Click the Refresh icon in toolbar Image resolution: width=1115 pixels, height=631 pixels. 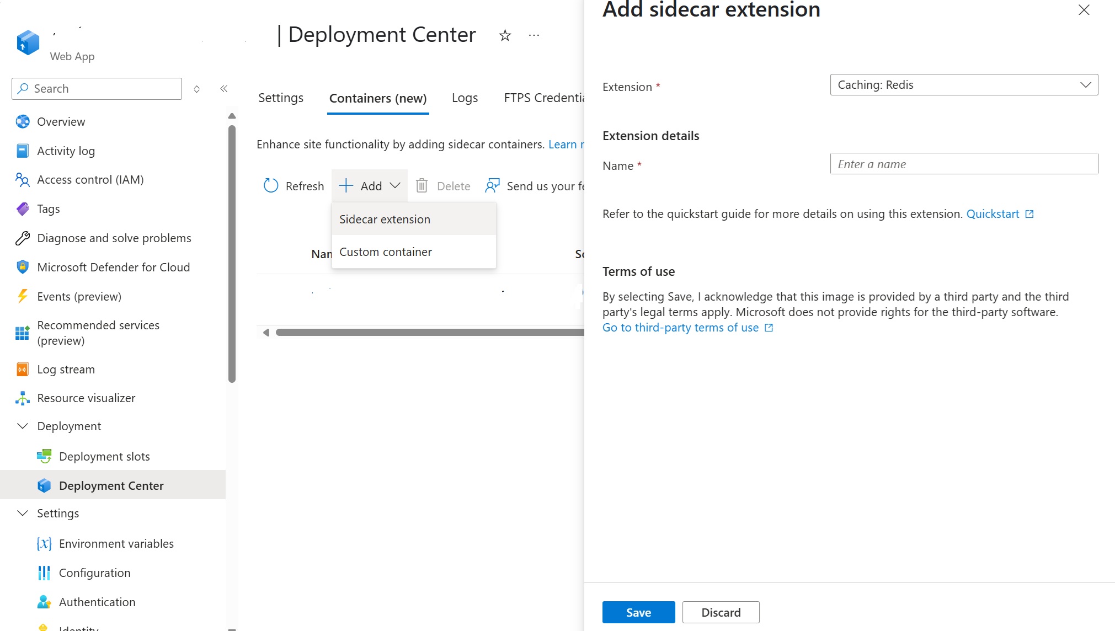[271, 186]
